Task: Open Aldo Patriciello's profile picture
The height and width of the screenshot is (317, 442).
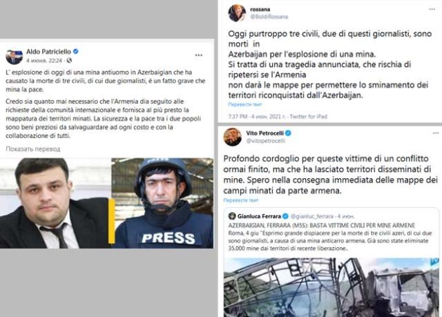Action: pyautogui.click(x=14, y=57)
